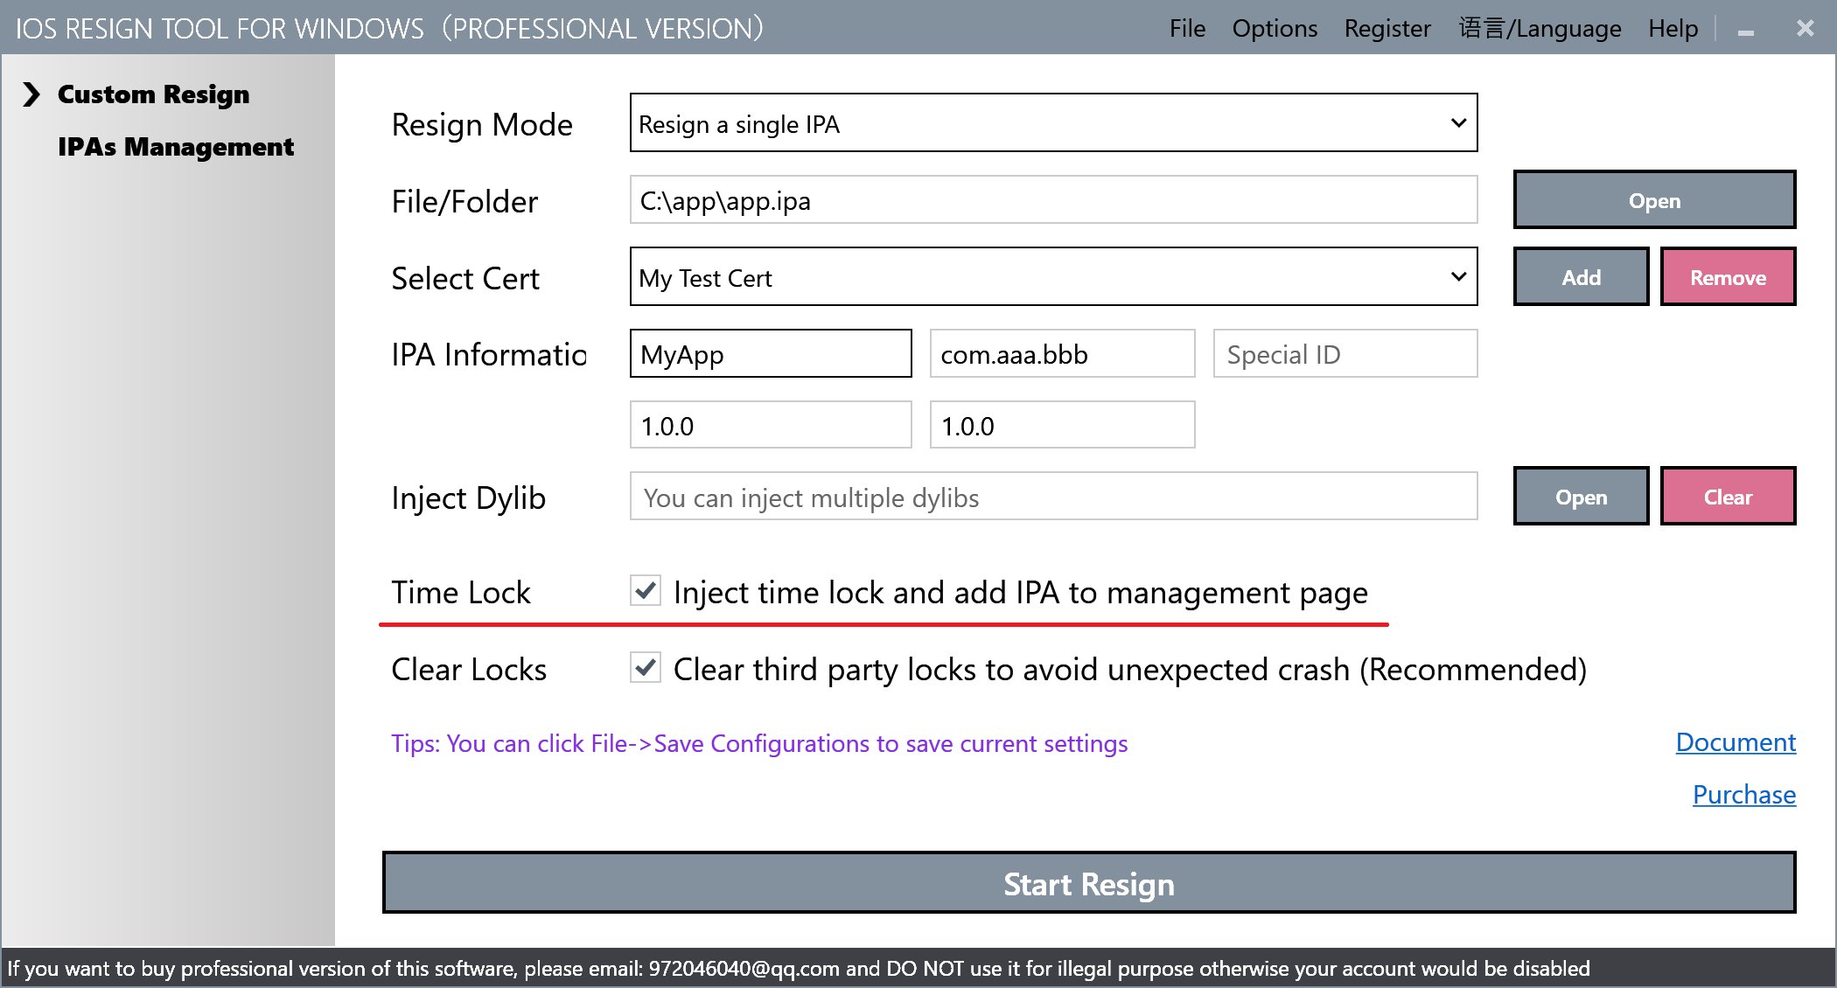This screenshot has height=988, width=1837.
Task: Click the Special ID input field
Action: (x=1345, y=354)
